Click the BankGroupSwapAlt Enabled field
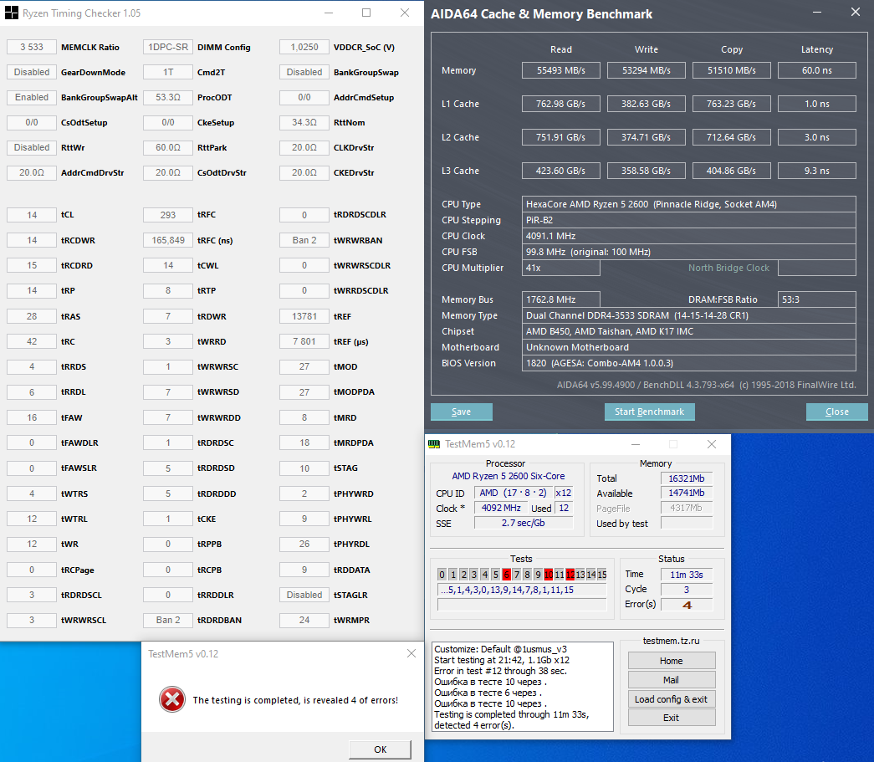The width and height of the screenshot is (874, 762). tap(32, 97)
